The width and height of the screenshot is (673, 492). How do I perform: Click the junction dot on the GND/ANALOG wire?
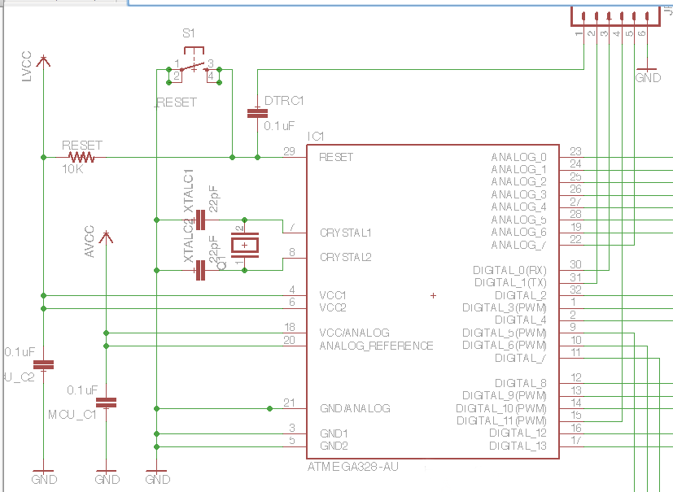[269, 409]
